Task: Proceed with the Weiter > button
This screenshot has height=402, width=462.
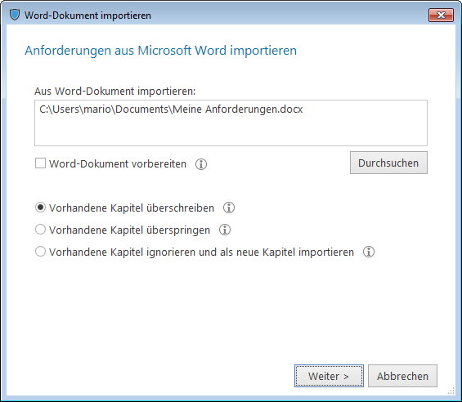Action: (x=329, y=376)
